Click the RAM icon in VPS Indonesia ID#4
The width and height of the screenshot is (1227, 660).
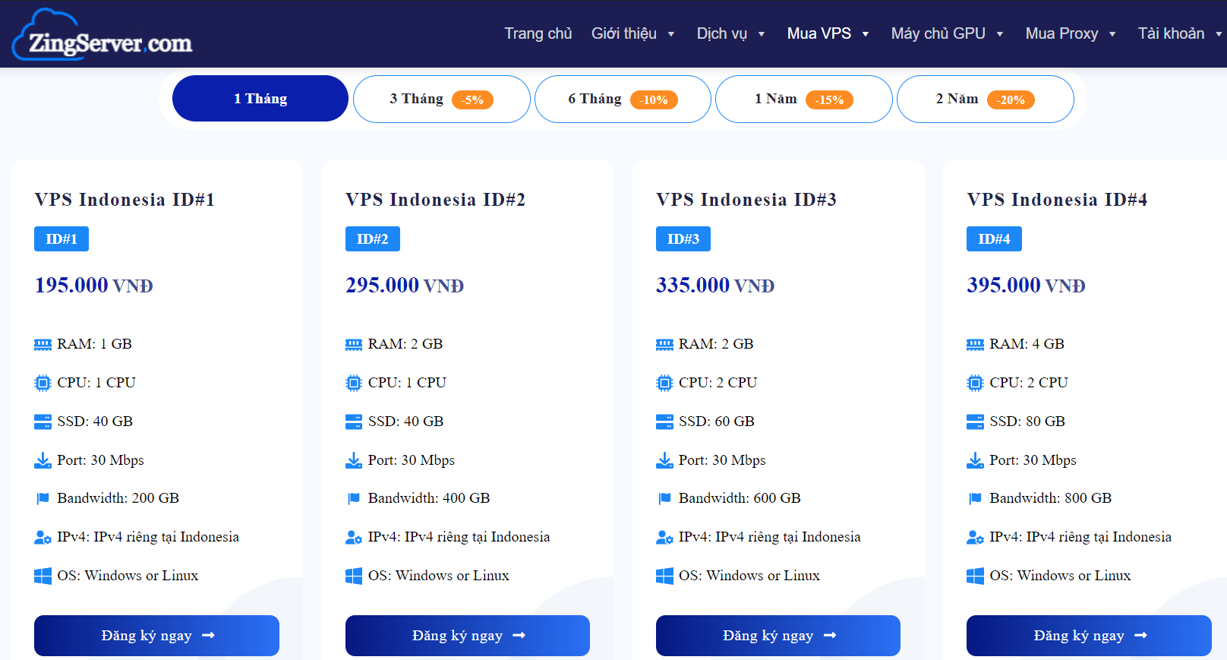point(975,344)
